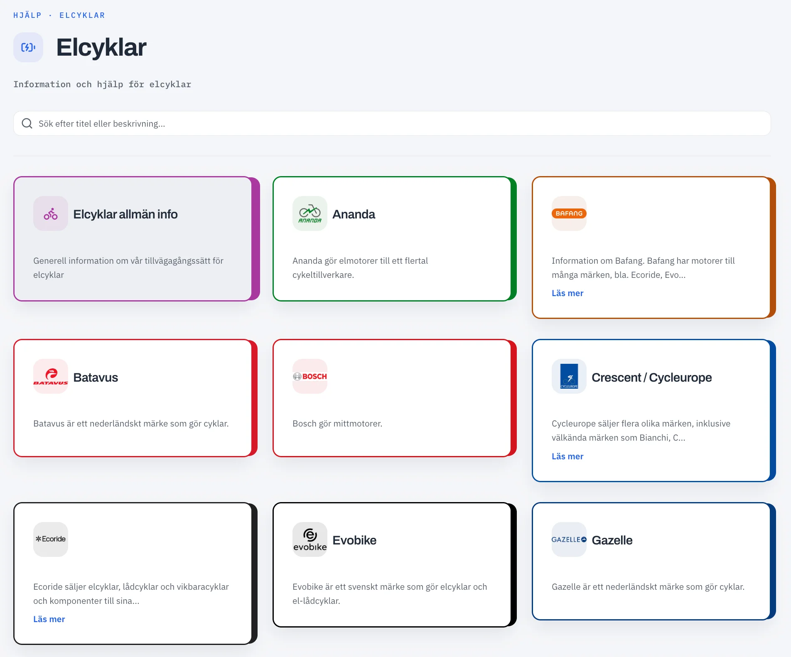This screenshot has height=657, width=791.
Task: Click the evobike logo icon
Action: (310, 539)
